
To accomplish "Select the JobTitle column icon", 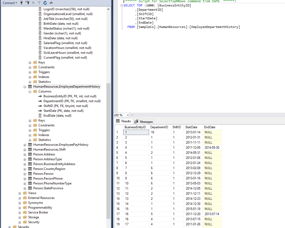I will pos(40,19).
